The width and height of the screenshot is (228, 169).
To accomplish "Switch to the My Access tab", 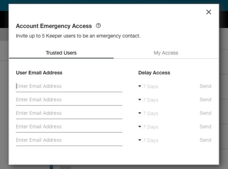I will (x=166, y=53).
